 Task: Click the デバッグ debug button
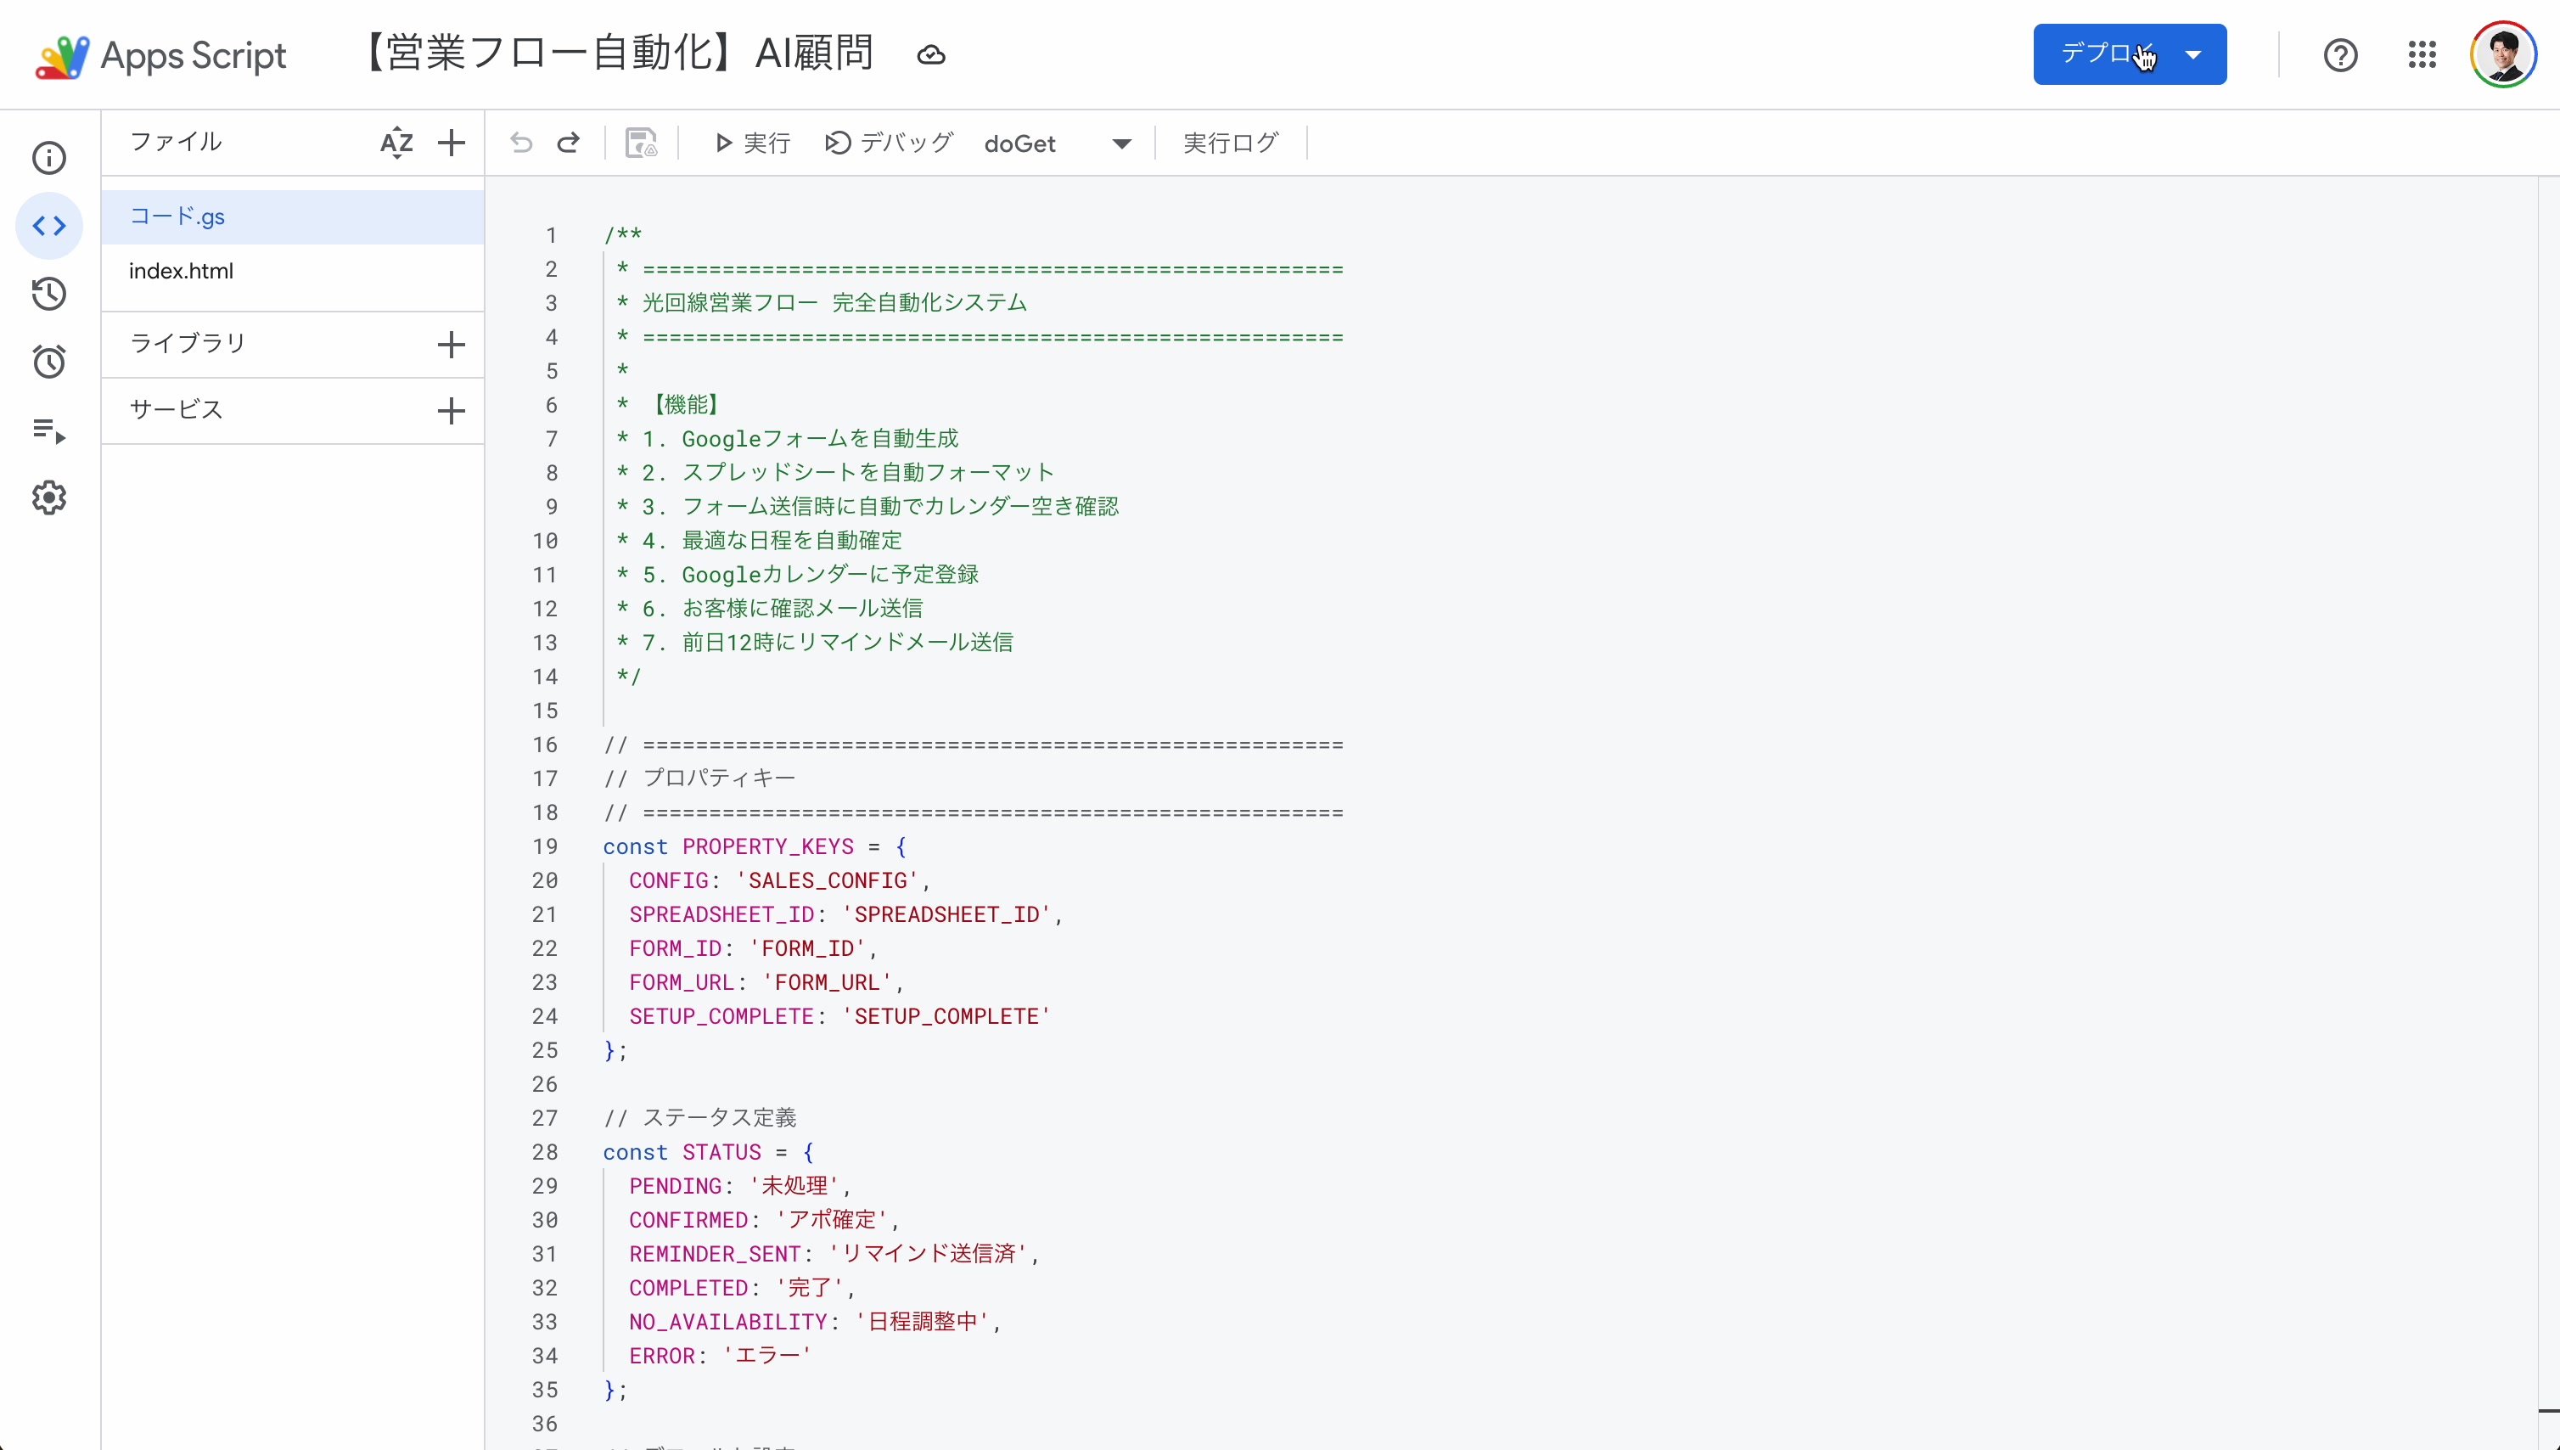(890, 143)
